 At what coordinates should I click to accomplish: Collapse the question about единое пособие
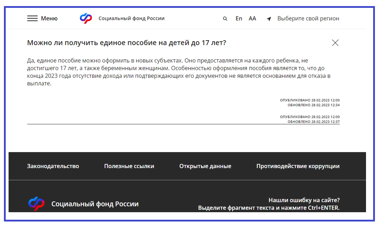point(126,43)
